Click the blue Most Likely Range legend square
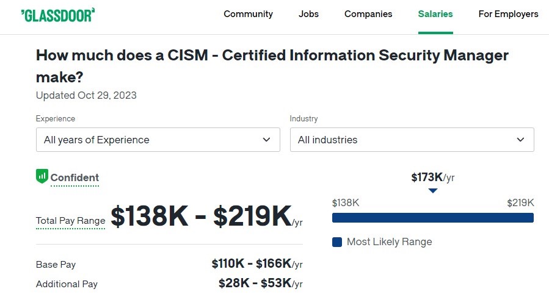The height and width of the screenshot is (297, 549). coord(337,242)
